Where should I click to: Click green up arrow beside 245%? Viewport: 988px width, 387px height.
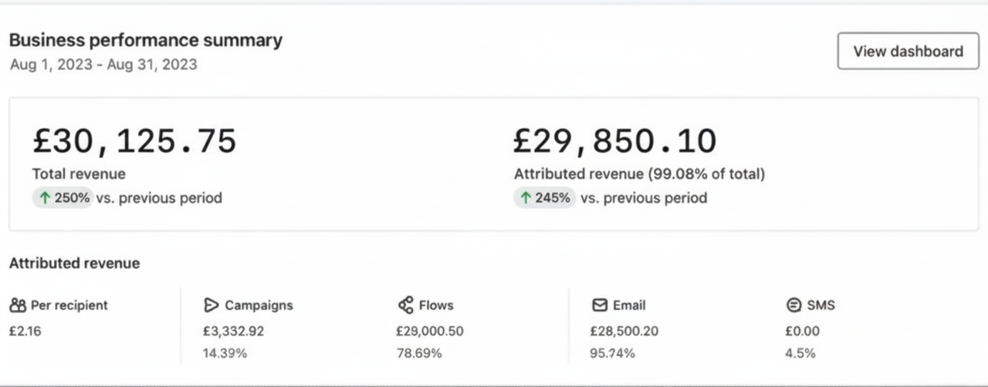point(526,198)
